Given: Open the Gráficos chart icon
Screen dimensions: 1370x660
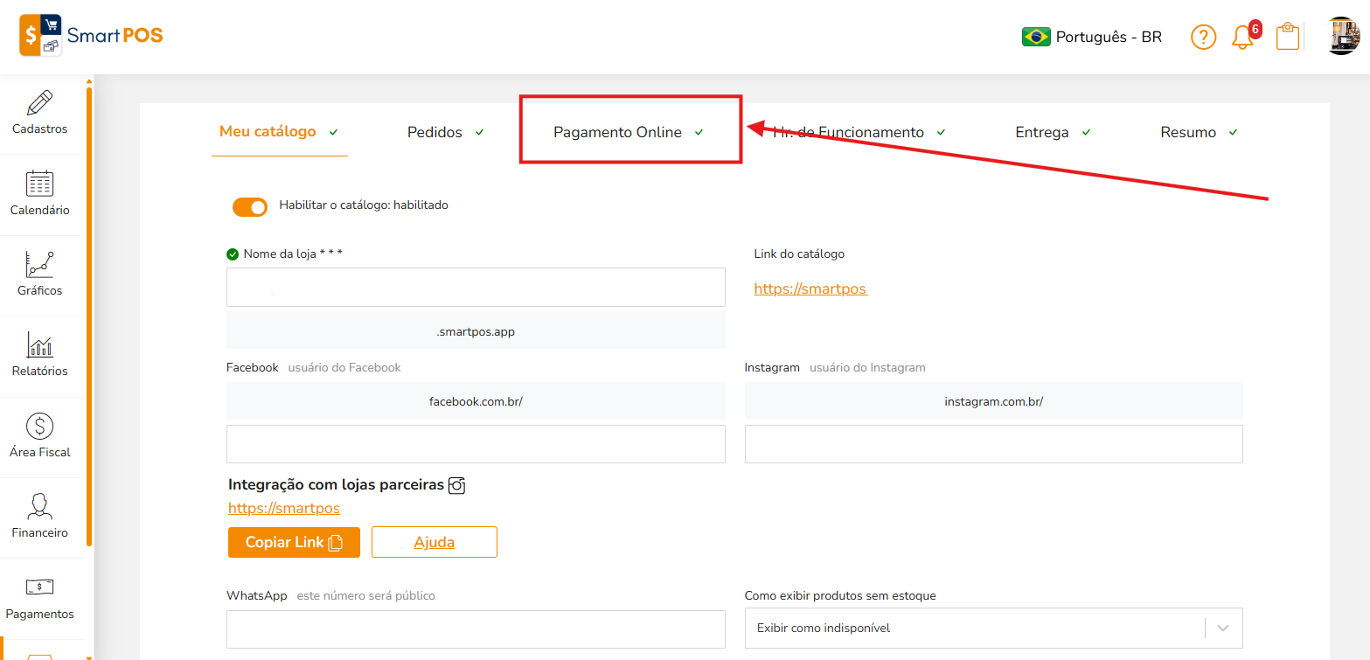Looking at the screenshot, I should 39,265.
